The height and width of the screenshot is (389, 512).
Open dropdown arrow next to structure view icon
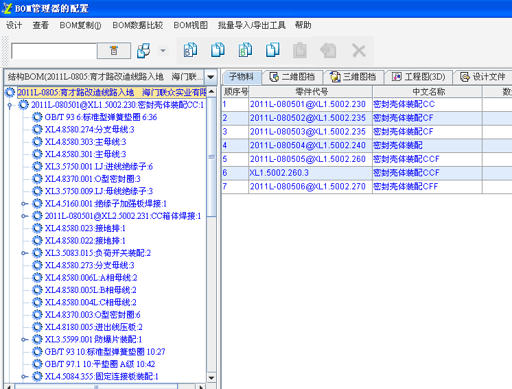pyautogui.click(x=163, y=51)
